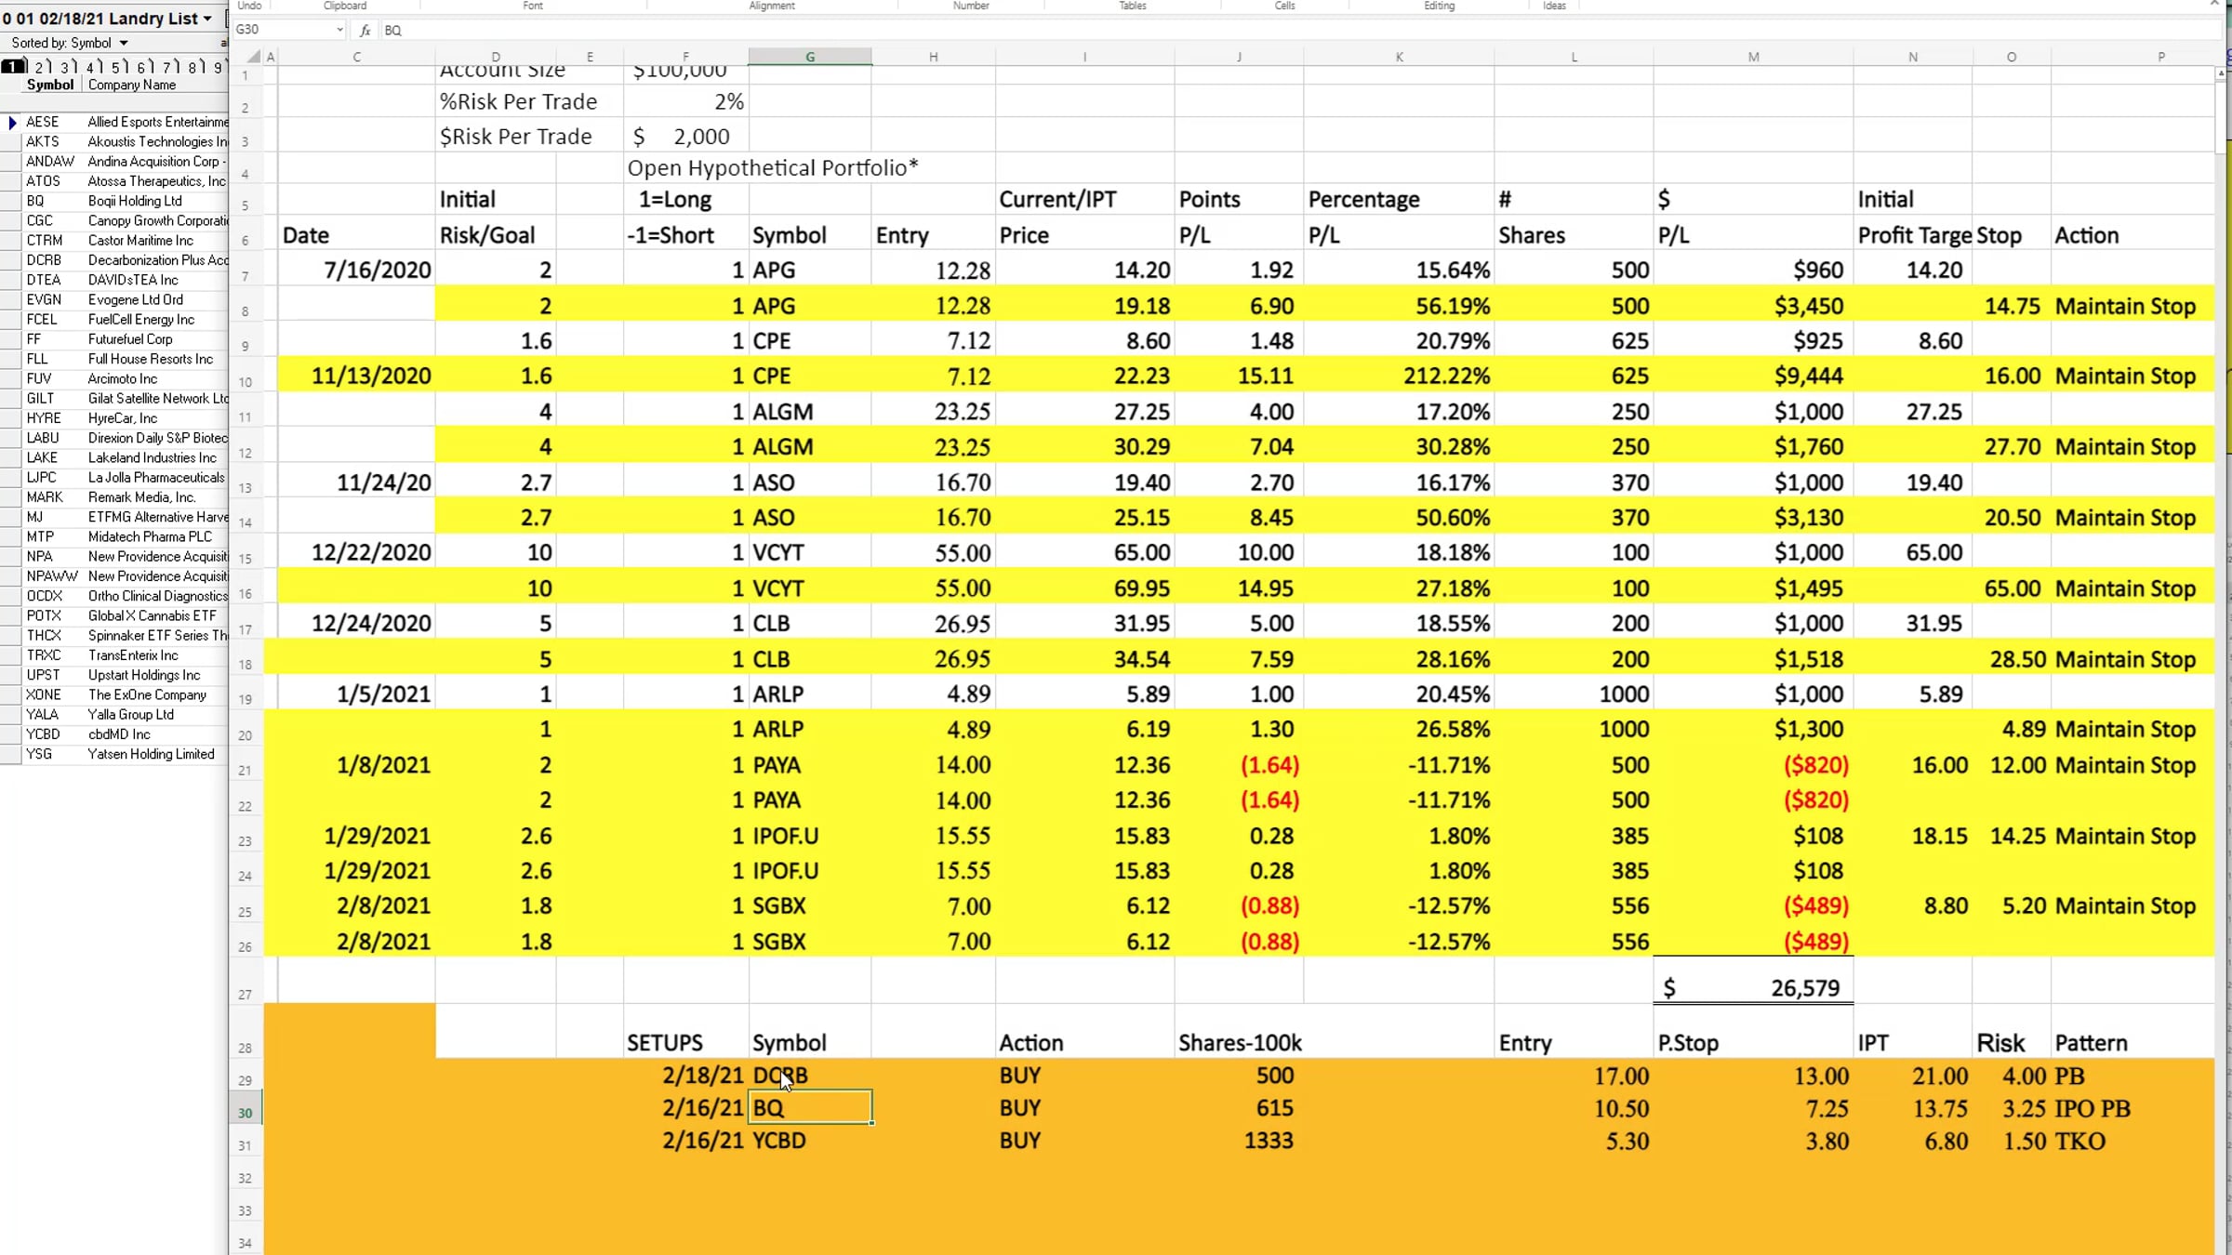2232x1255 pixels.
Task: Click the selected BQ cell G30
Action: coord(810,1108)
